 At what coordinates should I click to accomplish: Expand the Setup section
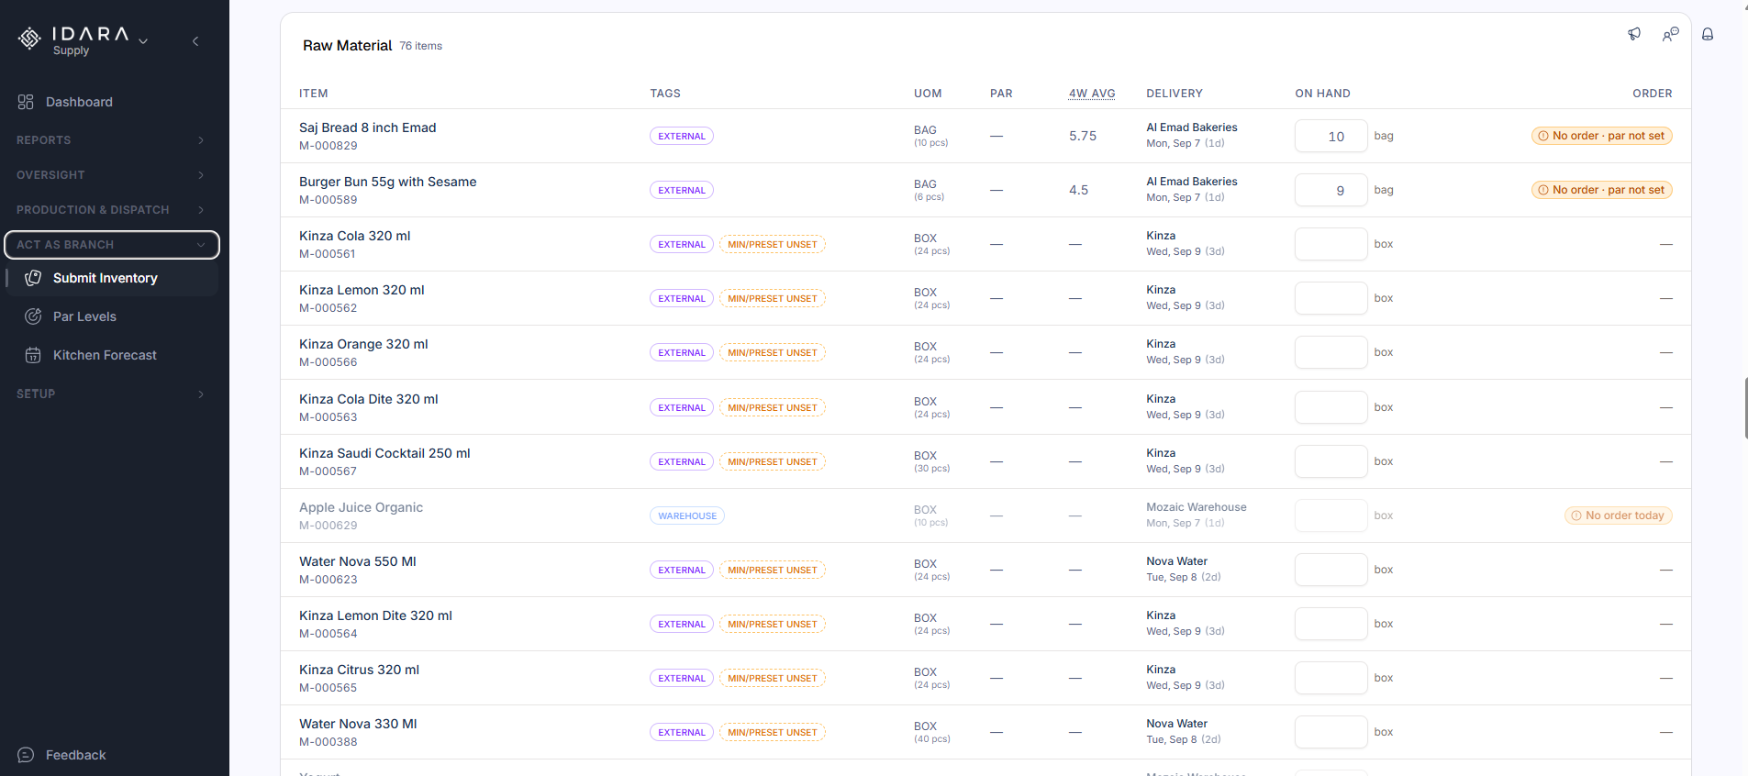click(x=112, y=394)
